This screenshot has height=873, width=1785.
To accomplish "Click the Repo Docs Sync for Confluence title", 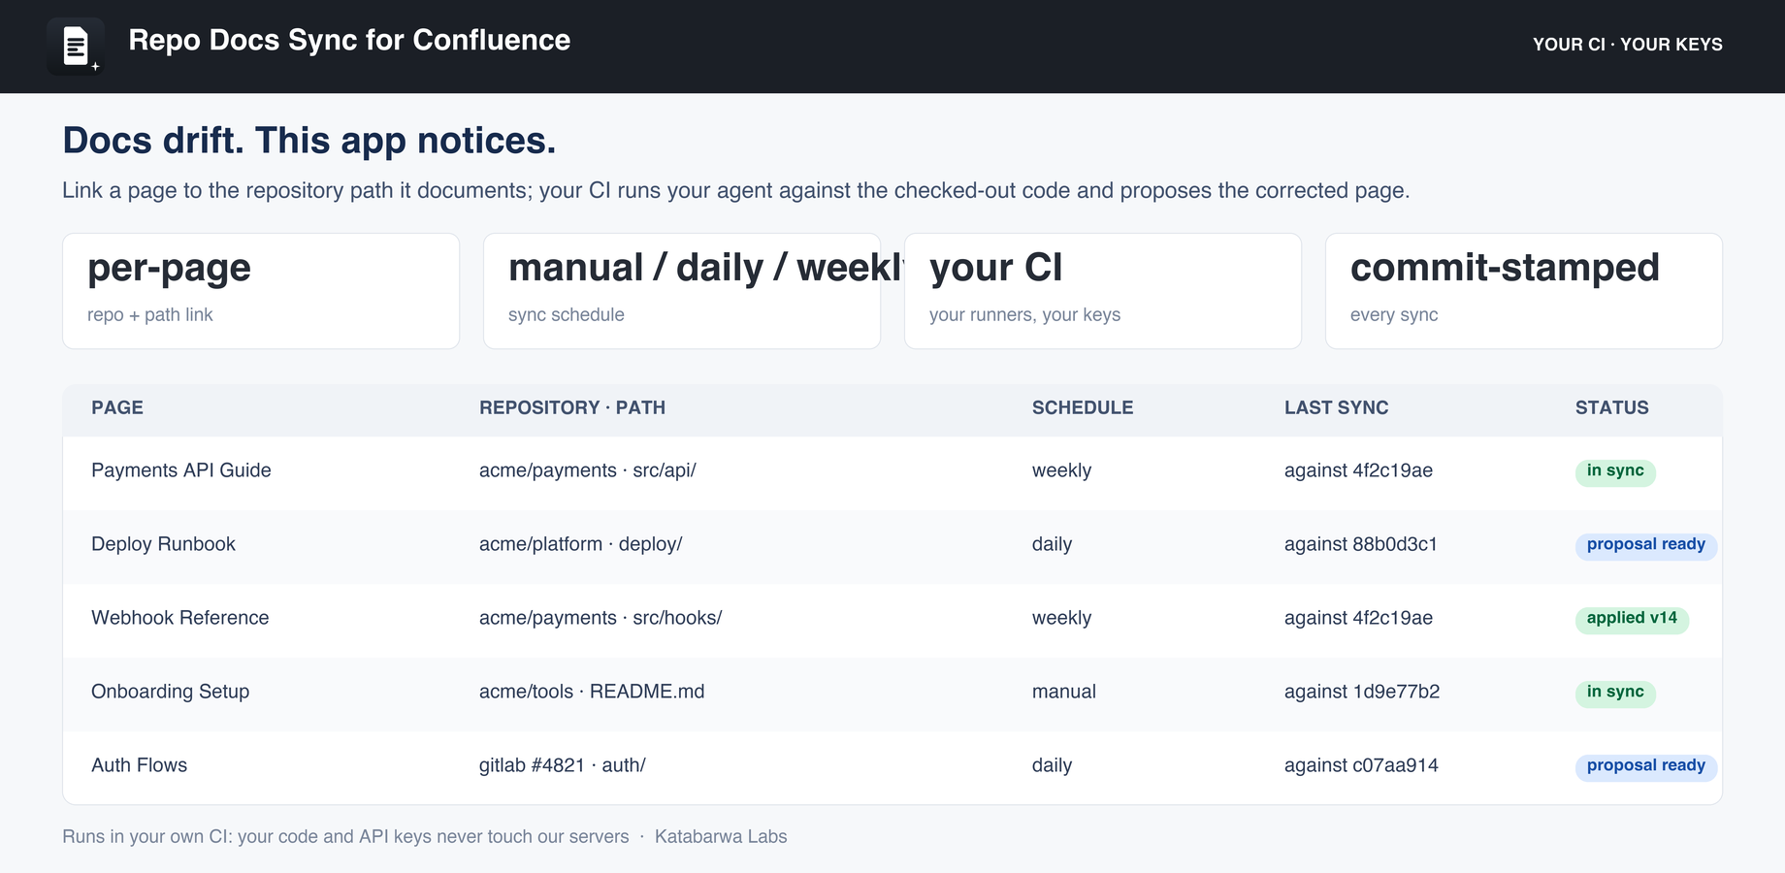I will click(349, 40).
